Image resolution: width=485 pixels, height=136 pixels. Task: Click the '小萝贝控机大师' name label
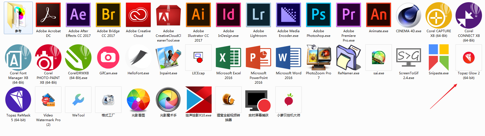click(x=289, y=115)
